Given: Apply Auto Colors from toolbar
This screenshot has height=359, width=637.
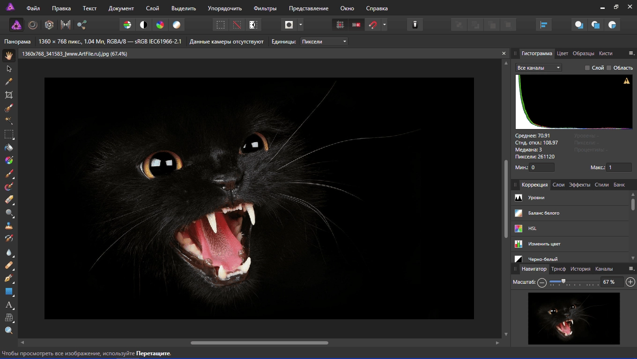Looking at the screenshot, I should (160, 25).
